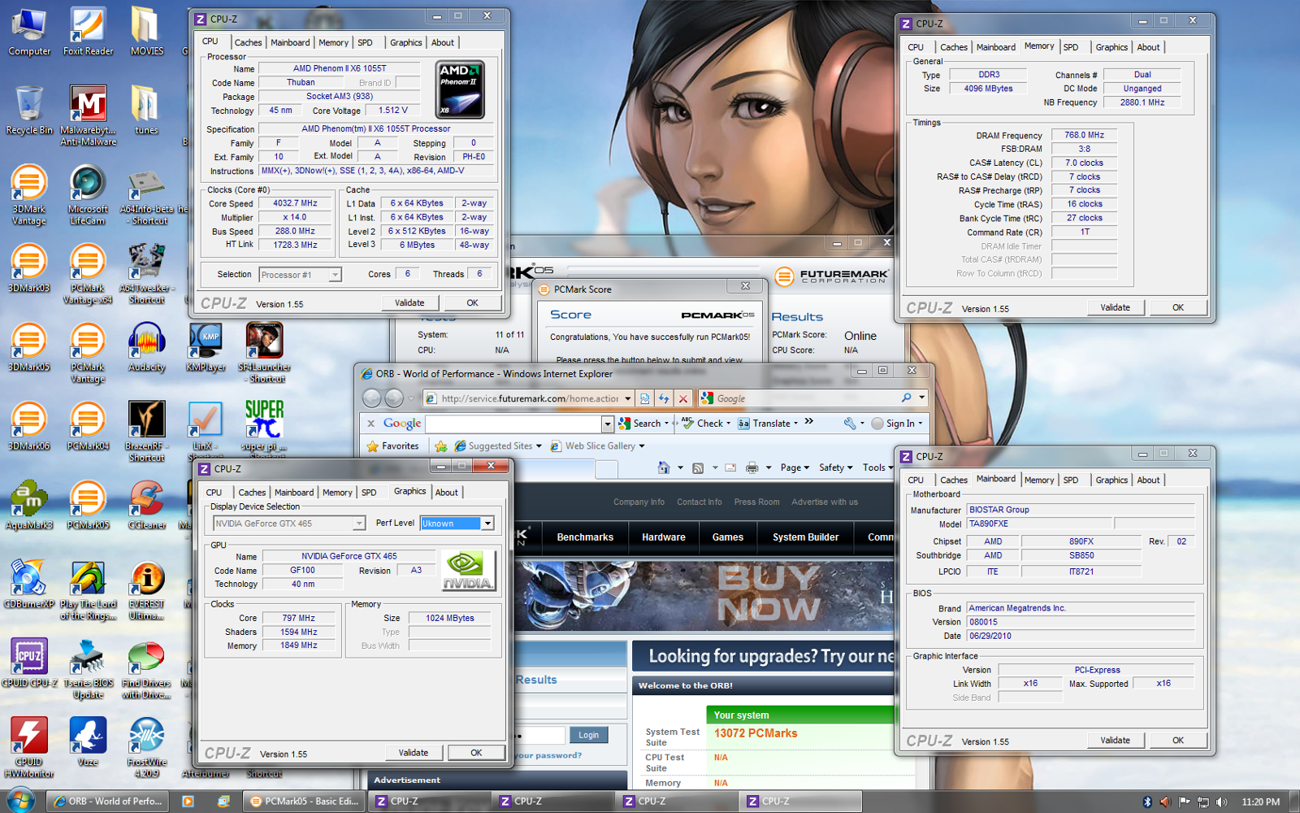Open CPUID CPU-Z desktop shortcut
Viewport: 1300px width, 813px height.
(x=29, y=663)
